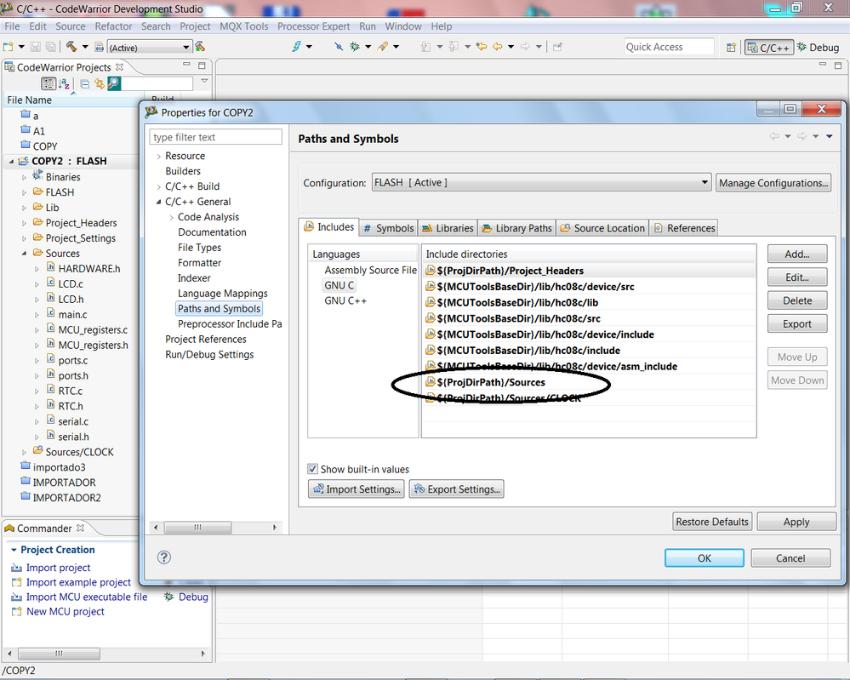Click Manage Configurations button
850x680 pixels.
coord(773,183)
